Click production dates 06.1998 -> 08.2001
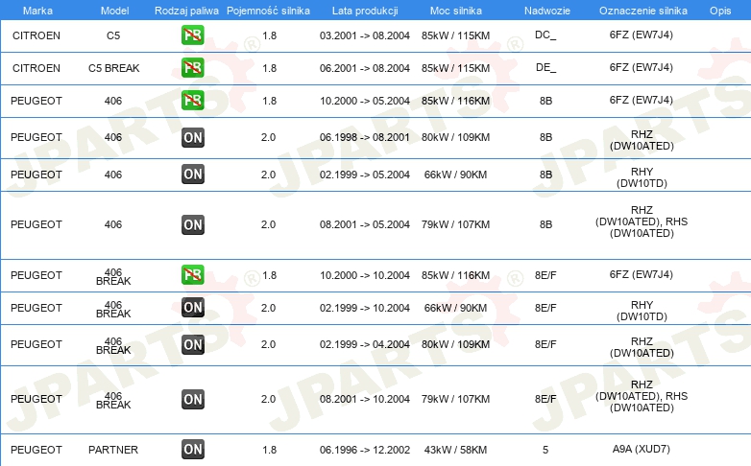Screen dimensions: 751x466 [365, 137]
